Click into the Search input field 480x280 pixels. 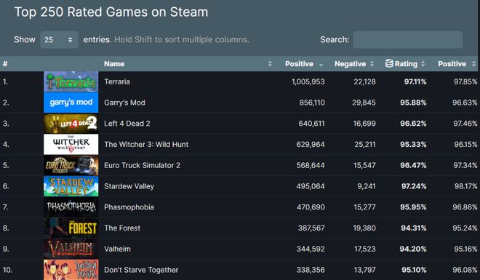[x=407, y=40]
